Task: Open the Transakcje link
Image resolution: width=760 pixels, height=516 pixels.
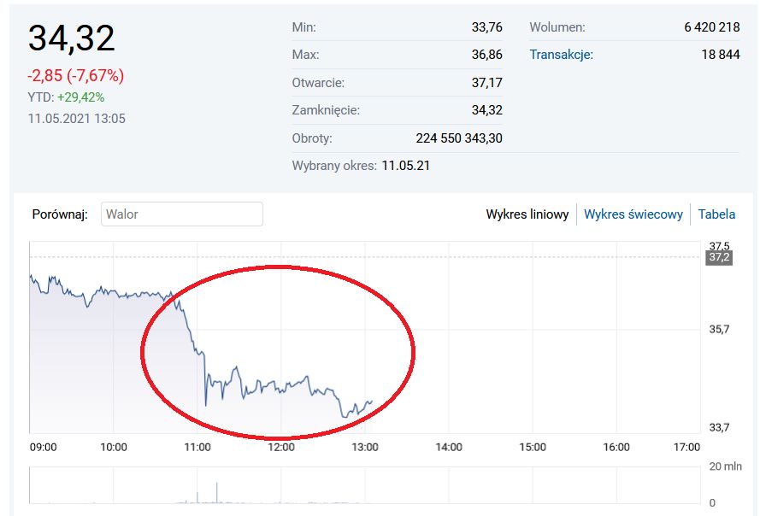Action: click(561, 55)
